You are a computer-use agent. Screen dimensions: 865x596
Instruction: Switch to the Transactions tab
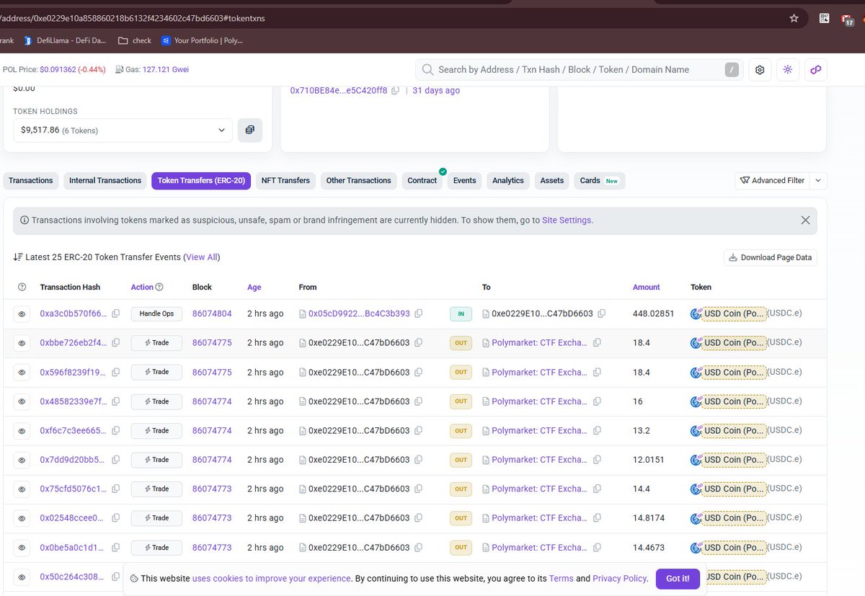[31, 181]
